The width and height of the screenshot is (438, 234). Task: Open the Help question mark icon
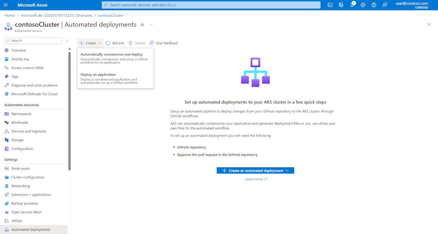click(x=374, y=5)
